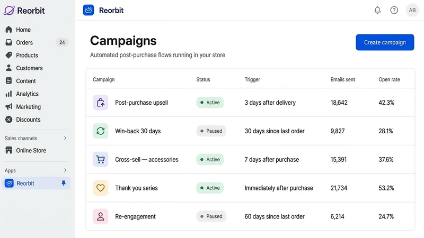Click the Thank you series heart icon

coord(100,188)
